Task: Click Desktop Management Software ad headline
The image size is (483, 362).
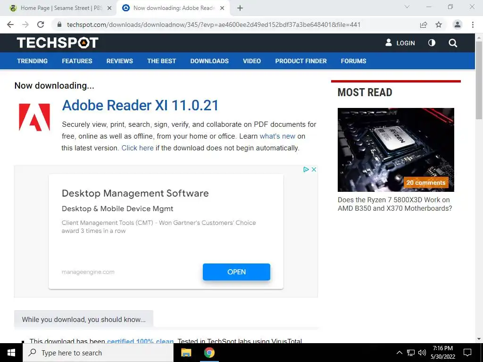Action: [x=135, y=193]
